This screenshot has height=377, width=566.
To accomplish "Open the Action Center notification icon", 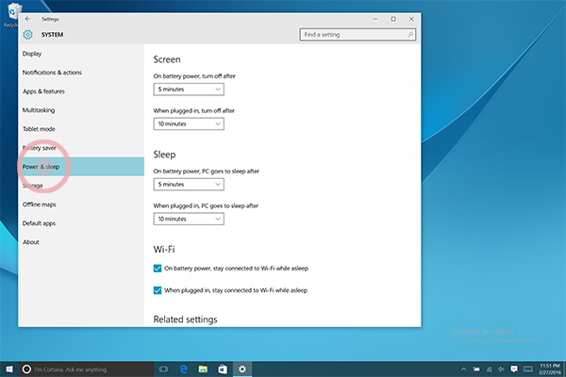I will point(514,369).
